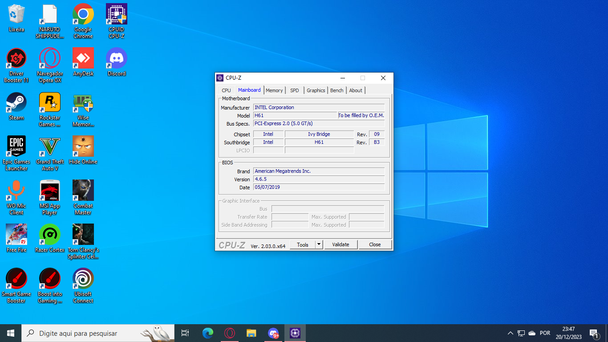Image resolution: width=608 pixels, height=342 pixels.
Task: Open the Memory tab in CPU-Z
Action: (x=274, y=90)
